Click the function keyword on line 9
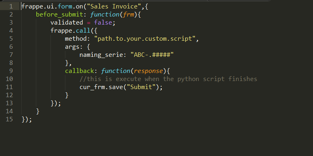 tap(116, 71)
